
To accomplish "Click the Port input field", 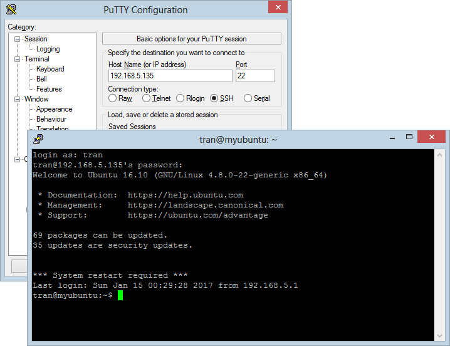I will pyautogui.click(x=255, y=76).
